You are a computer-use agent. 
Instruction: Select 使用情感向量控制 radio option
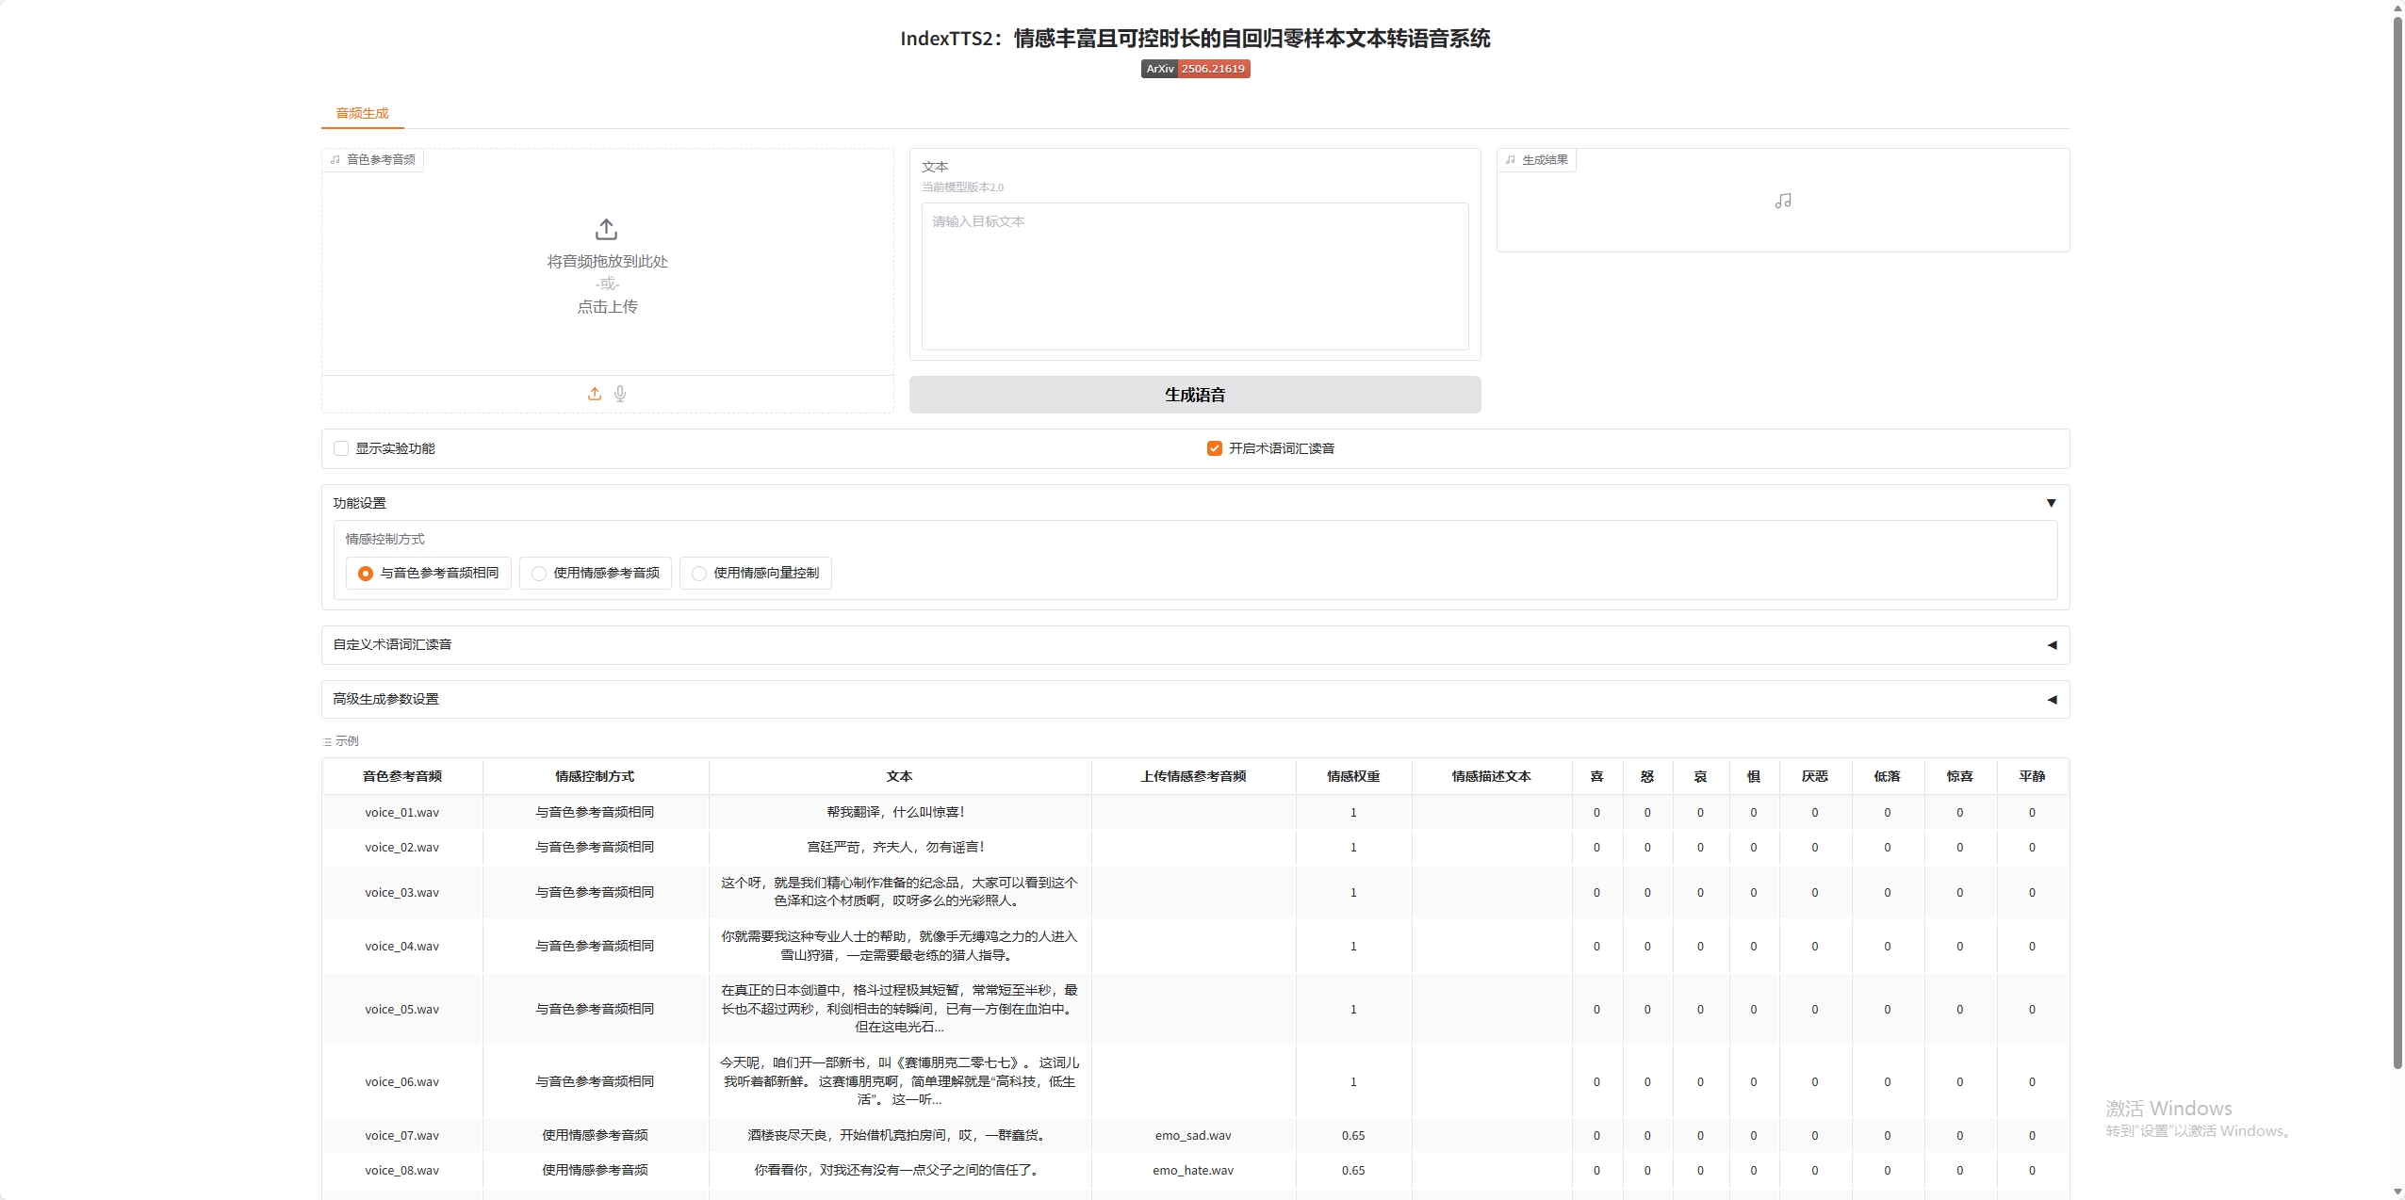699,573
